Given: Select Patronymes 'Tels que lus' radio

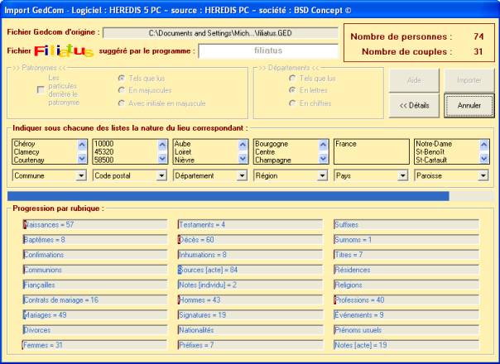Looking at the screenshot, I should coord(121,78).
